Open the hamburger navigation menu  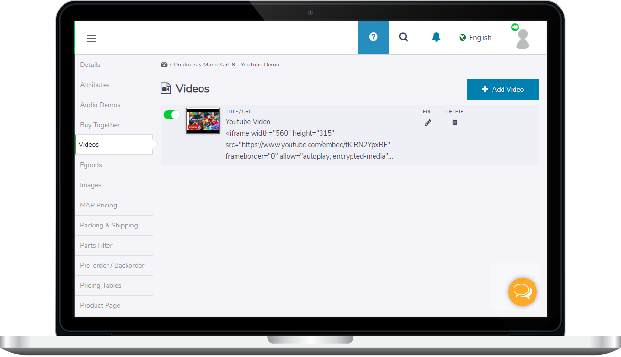click(91, 39)
